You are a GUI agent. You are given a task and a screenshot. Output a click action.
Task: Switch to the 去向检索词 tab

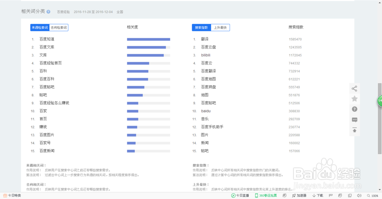coord(59,28)
